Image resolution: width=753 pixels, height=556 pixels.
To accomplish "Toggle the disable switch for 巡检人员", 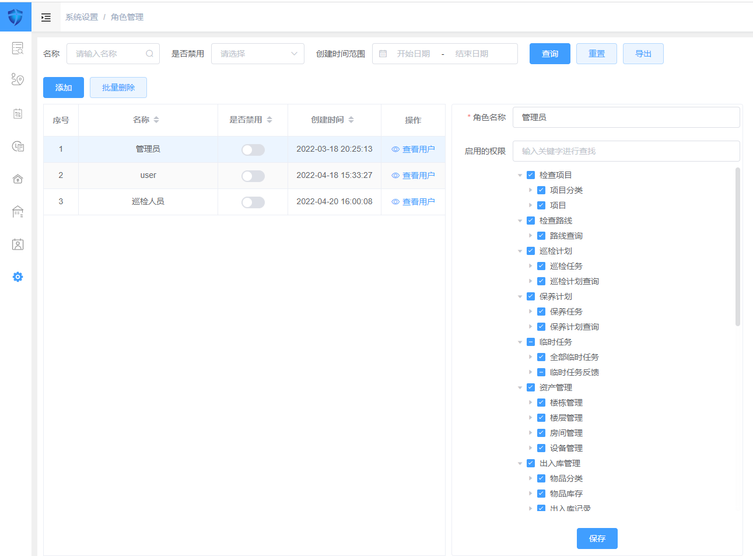I will click(x=253, y=202).
